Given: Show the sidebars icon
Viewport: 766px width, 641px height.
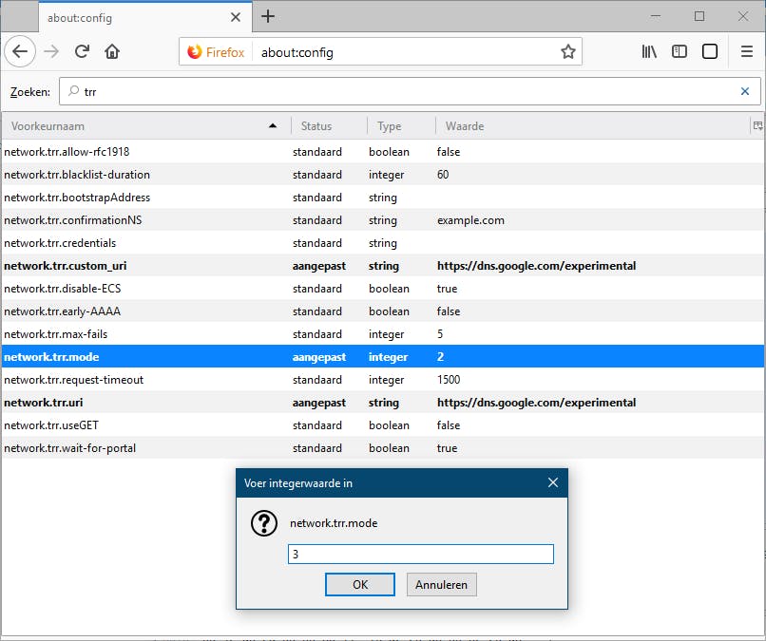Looking at the screenshot, I should (680, 51).
